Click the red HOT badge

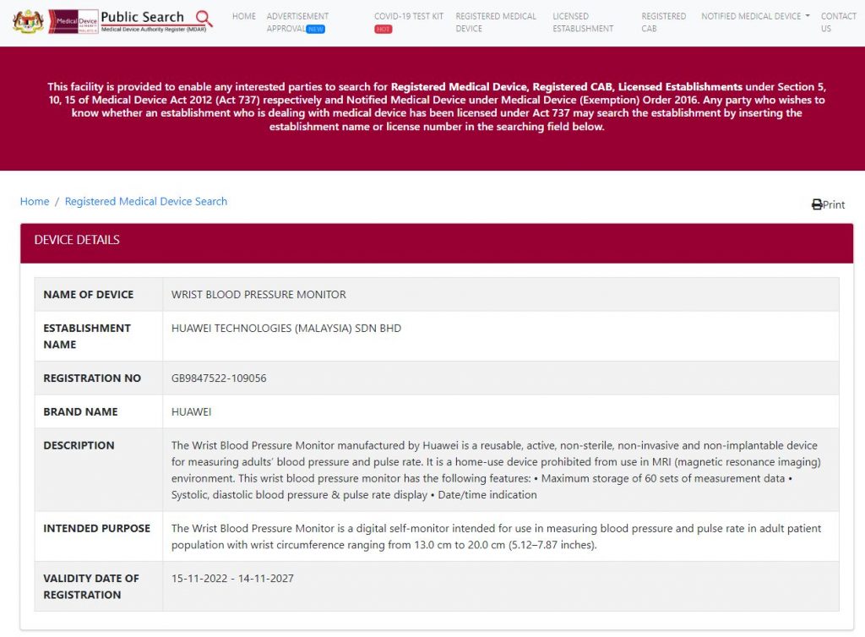tap(384, 29)
